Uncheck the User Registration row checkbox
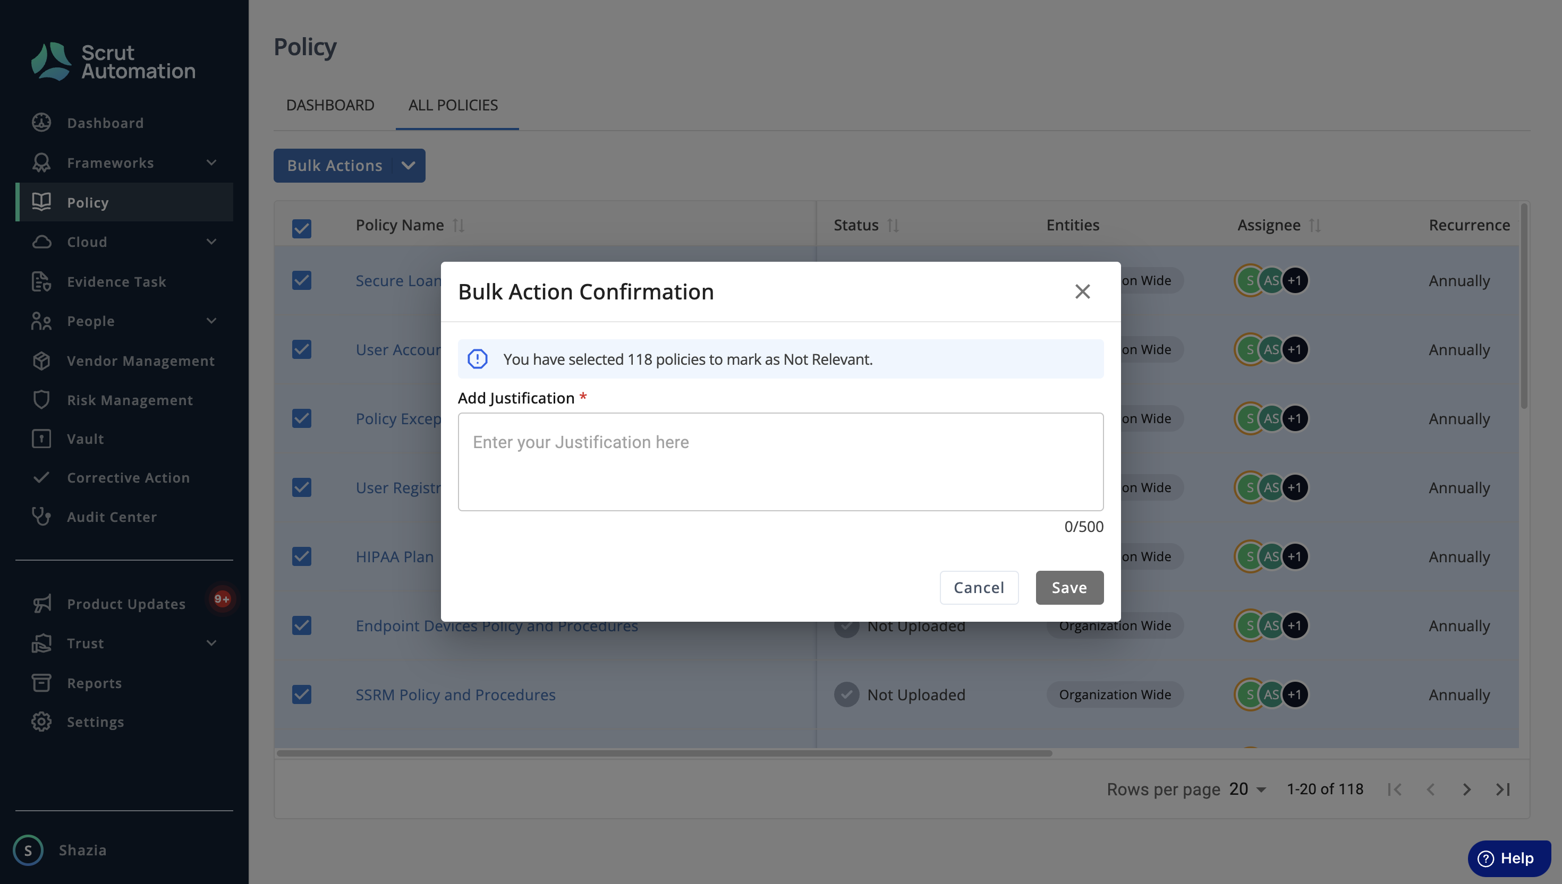The height and width of the screenshot is (884, 1562). pyautogui.click(x=301, y=487)
